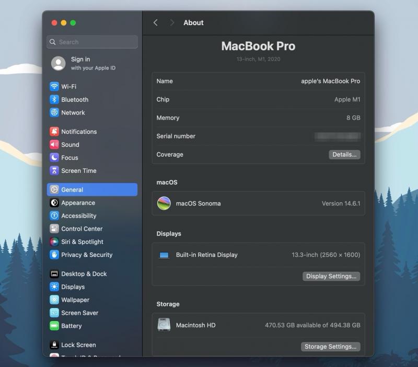Click the blurred serial number value
This screenshot has height=367, width=418.
coord(338,136)
